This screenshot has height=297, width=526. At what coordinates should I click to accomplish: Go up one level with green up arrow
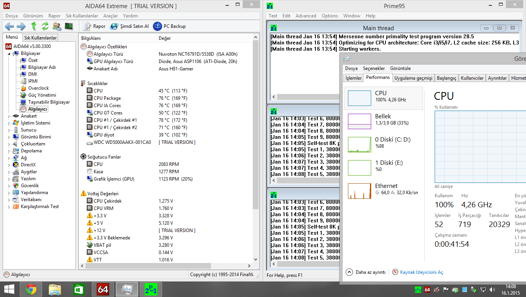pyautogui.click(x=34, y=26)
